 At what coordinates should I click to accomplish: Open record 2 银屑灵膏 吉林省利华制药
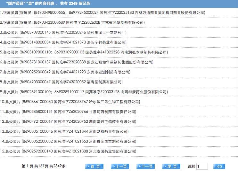click(72, 22)
